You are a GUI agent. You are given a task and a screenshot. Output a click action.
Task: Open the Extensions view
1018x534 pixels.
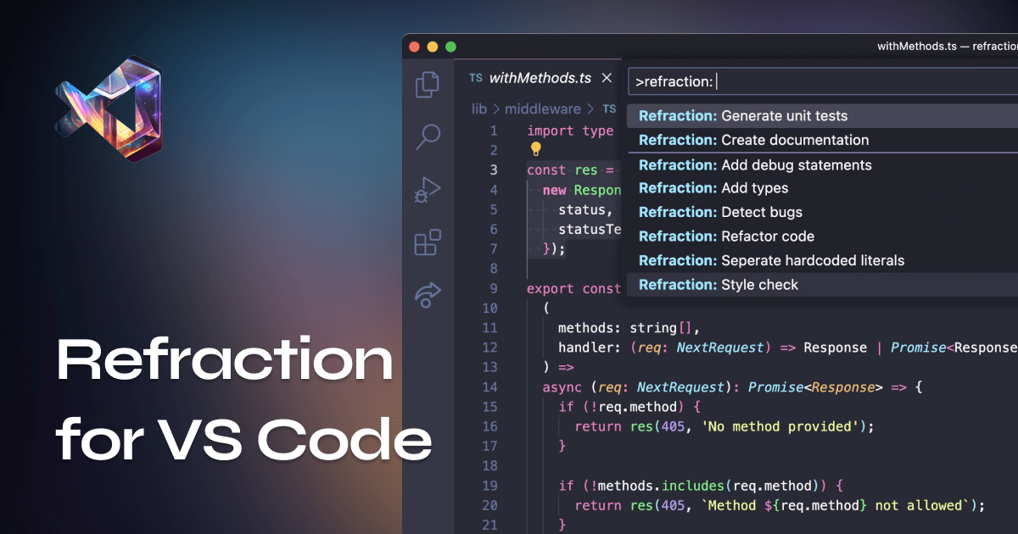coord(427,242)
